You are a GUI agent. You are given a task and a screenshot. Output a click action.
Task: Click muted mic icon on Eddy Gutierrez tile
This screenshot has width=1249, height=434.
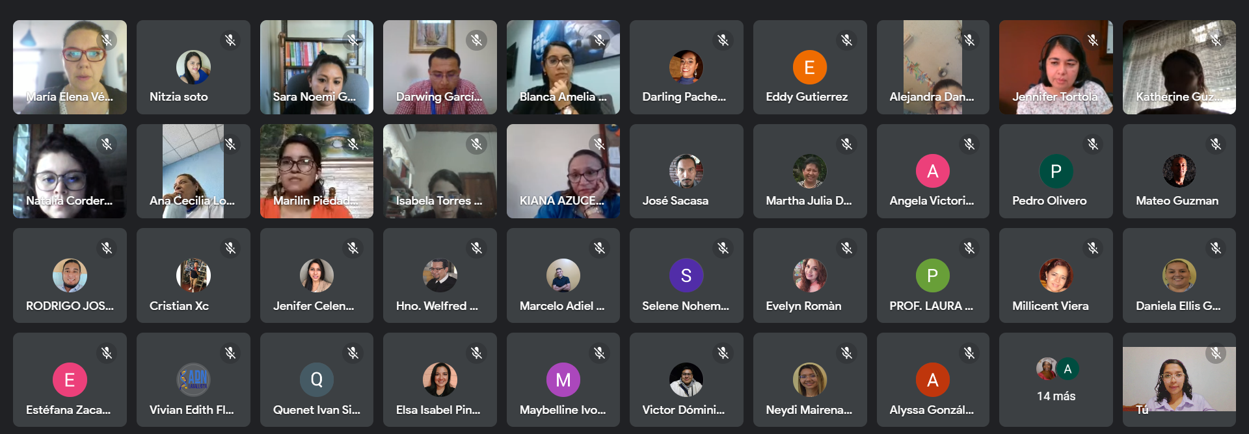click(x=846, y=40)
